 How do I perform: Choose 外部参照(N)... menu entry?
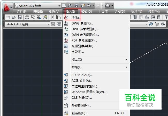point(97,105)
